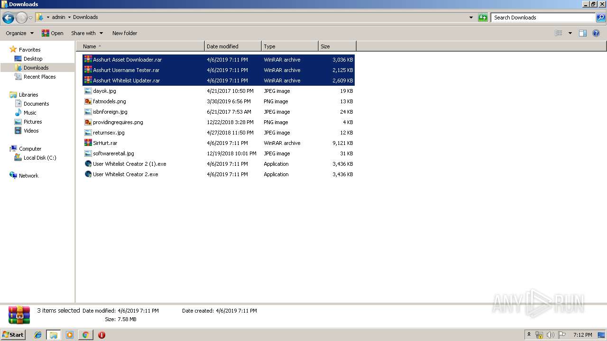Expand the view options dropdown arrow

click(570, 33)
